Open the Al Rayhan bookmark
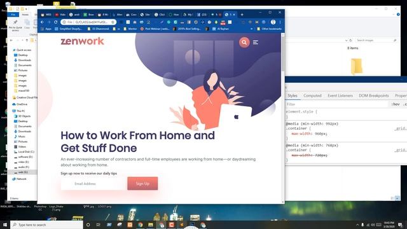The width and height of the screenshot is (407, 229). (x=221, y=29)
